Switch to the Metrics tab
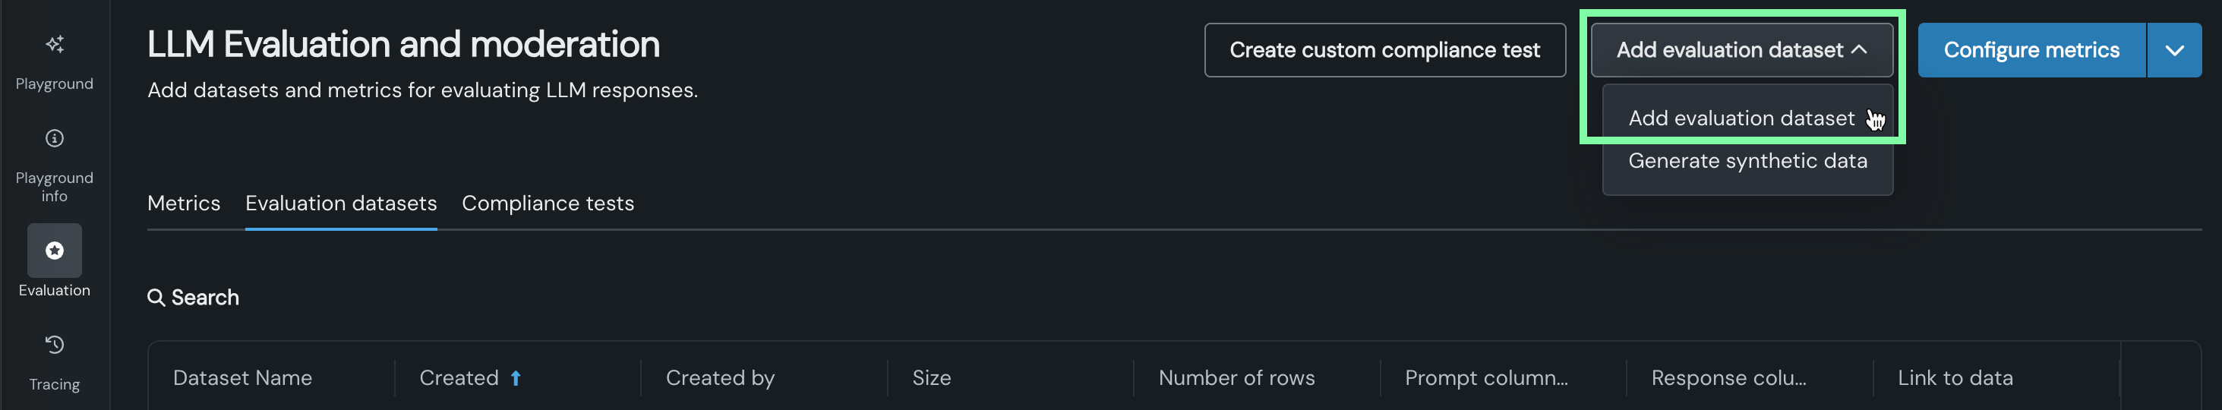This screenshot has height=410, width=2222. (x=184, y=203)
